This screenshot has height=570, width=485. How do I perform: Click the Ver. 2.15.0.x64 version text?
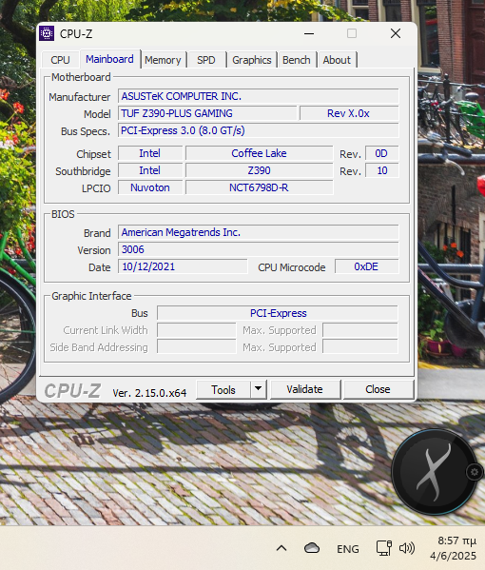[149, 393]
